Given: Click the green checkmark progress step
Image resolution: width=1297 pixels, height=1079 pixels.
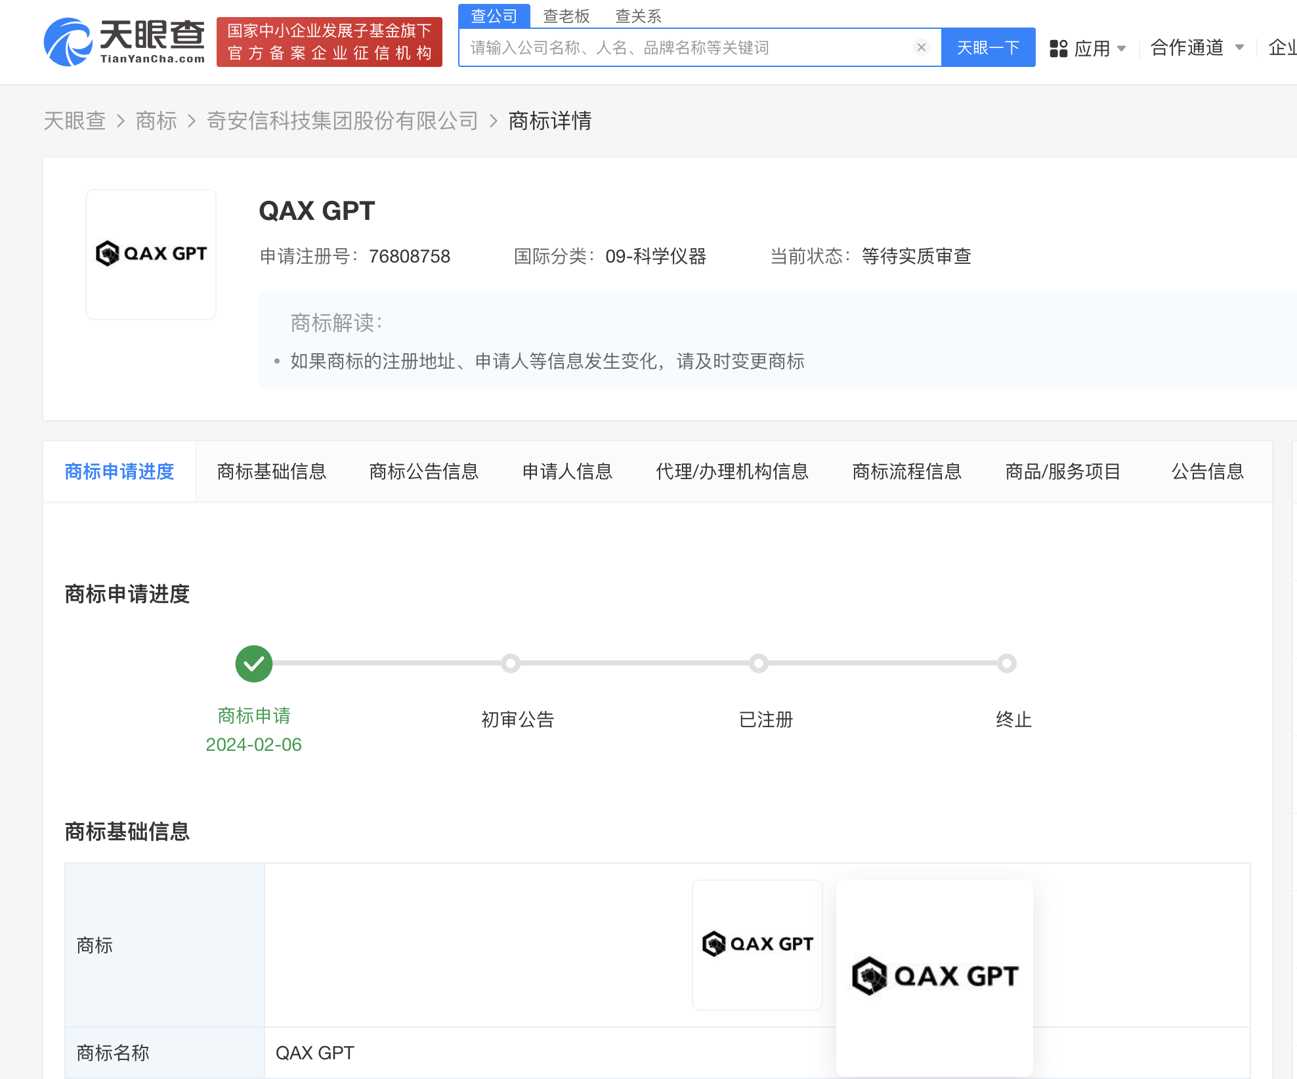Looking at the screenshot, I should tap(254, 664).
